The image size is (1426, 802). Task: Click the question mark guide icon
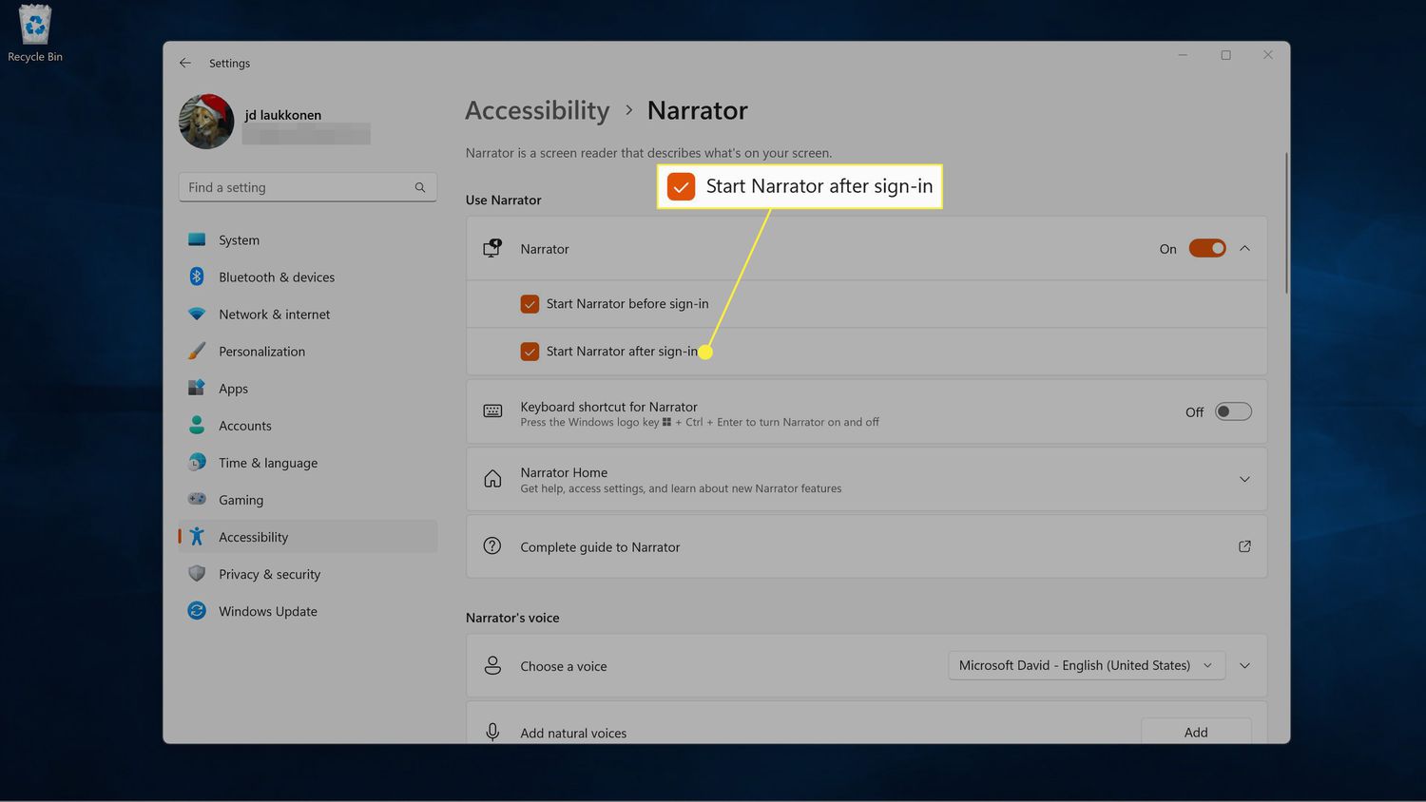pos(492,546)
